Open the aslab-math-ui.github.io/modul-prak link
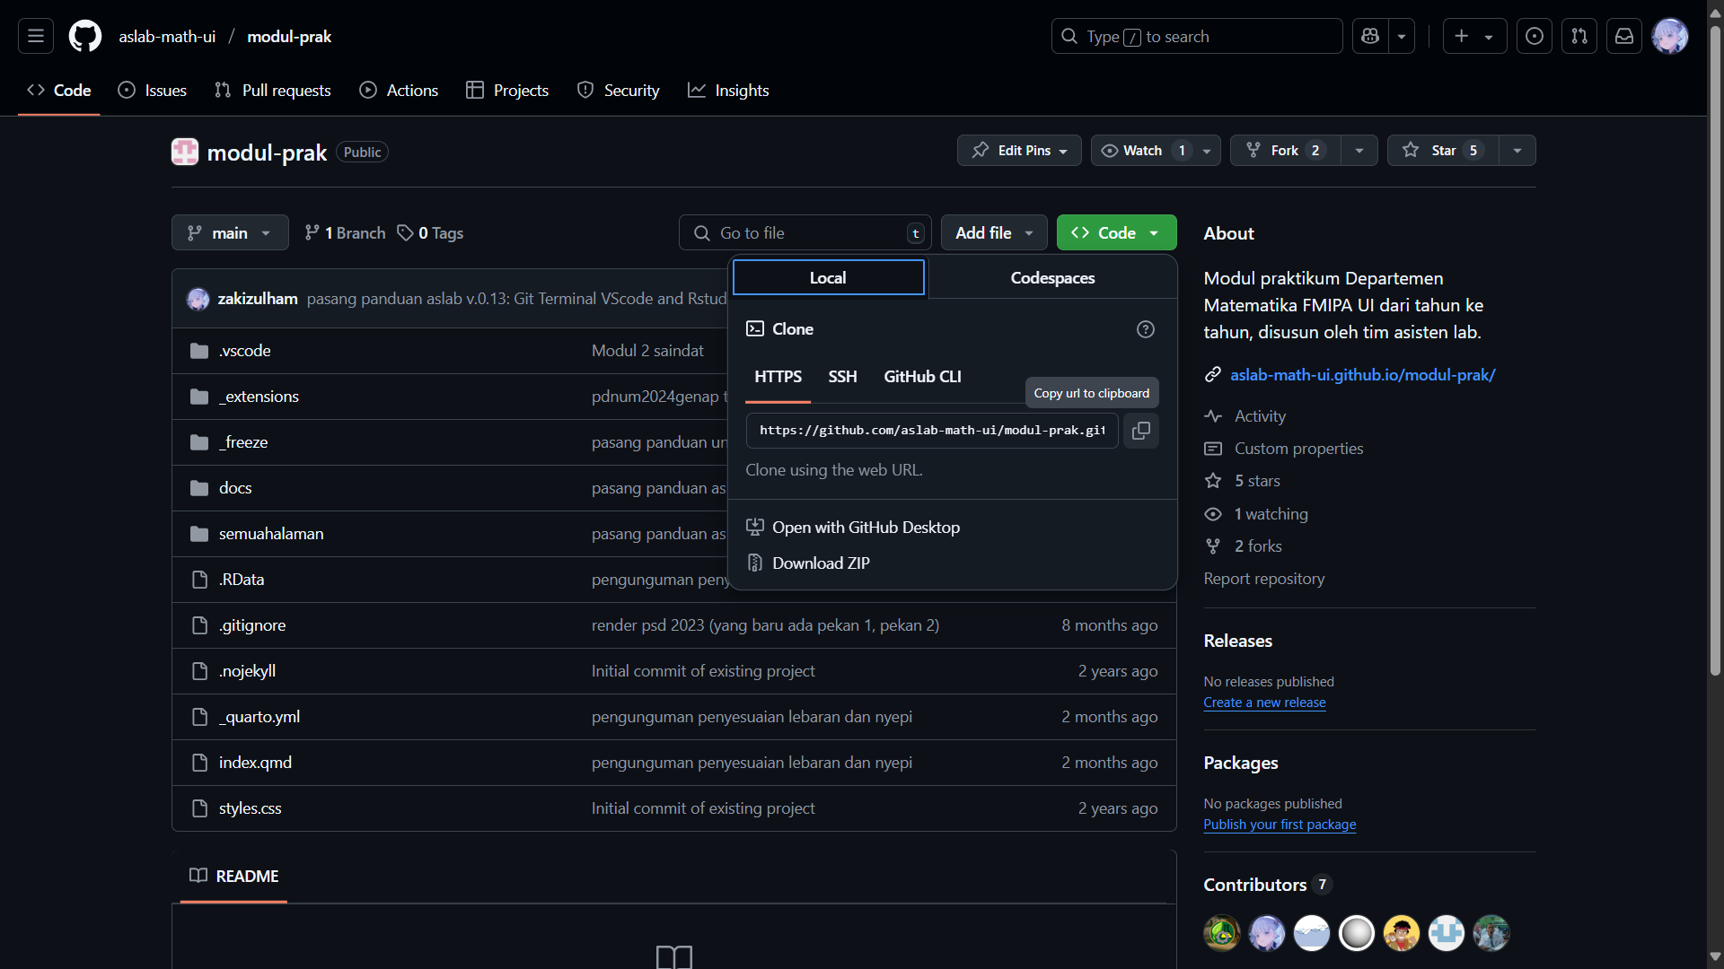 pos(1362,375)
